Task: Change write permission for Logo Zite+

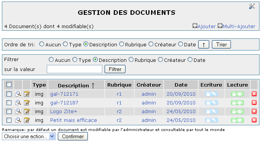Action: point(212,112)
